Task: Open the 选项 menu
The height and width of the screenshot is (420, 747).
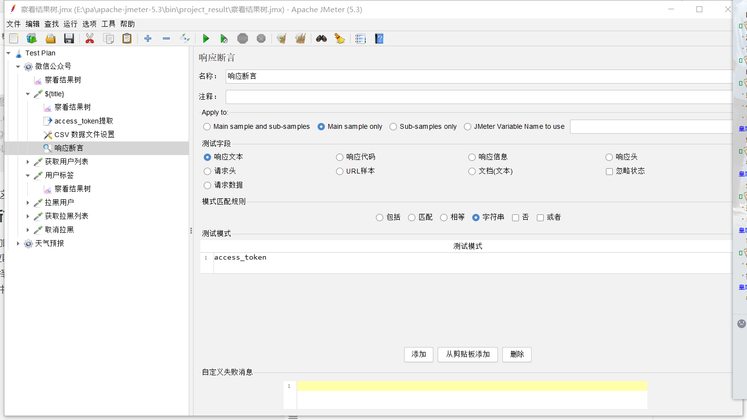Action: tap(89, 24)
